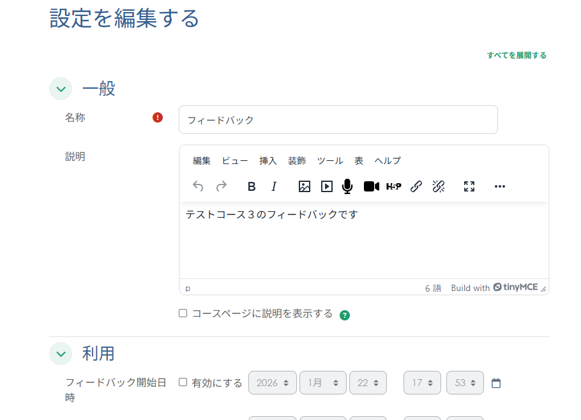The height and width of the screenshot is (420, 581).
Task: Click the Redo icon in the editor toolbar
Action: click(x=221, y=186)
